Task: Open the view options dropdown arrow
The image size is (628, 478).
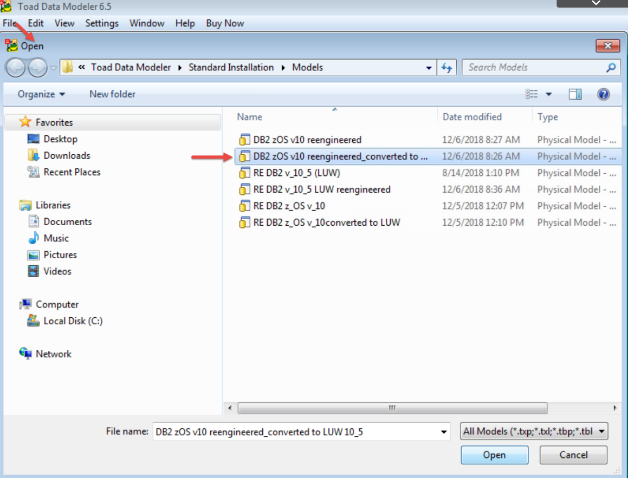Action: pyautogui.click(x=549, y=94)
